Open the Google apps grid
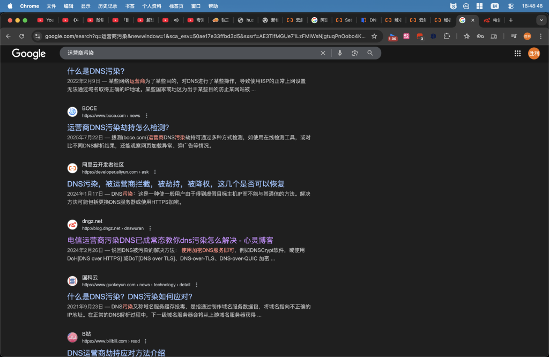 point(517,53)
